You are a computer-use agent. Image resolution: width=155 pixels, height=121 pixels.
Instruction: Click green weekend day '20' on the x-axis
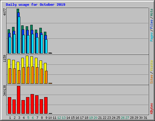point(95,118)
